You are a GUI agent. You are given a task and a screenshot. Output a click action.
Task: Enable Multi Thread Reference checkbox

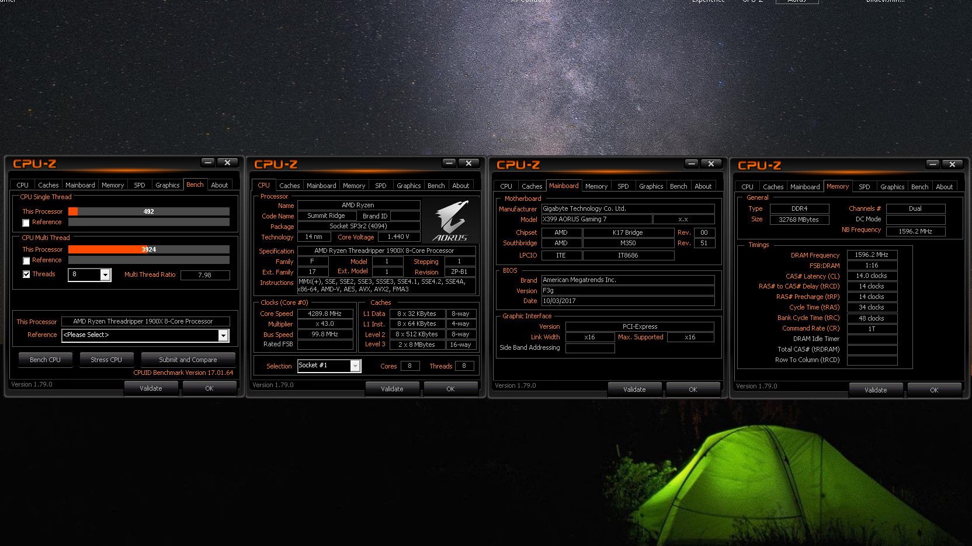pos(26,260)
